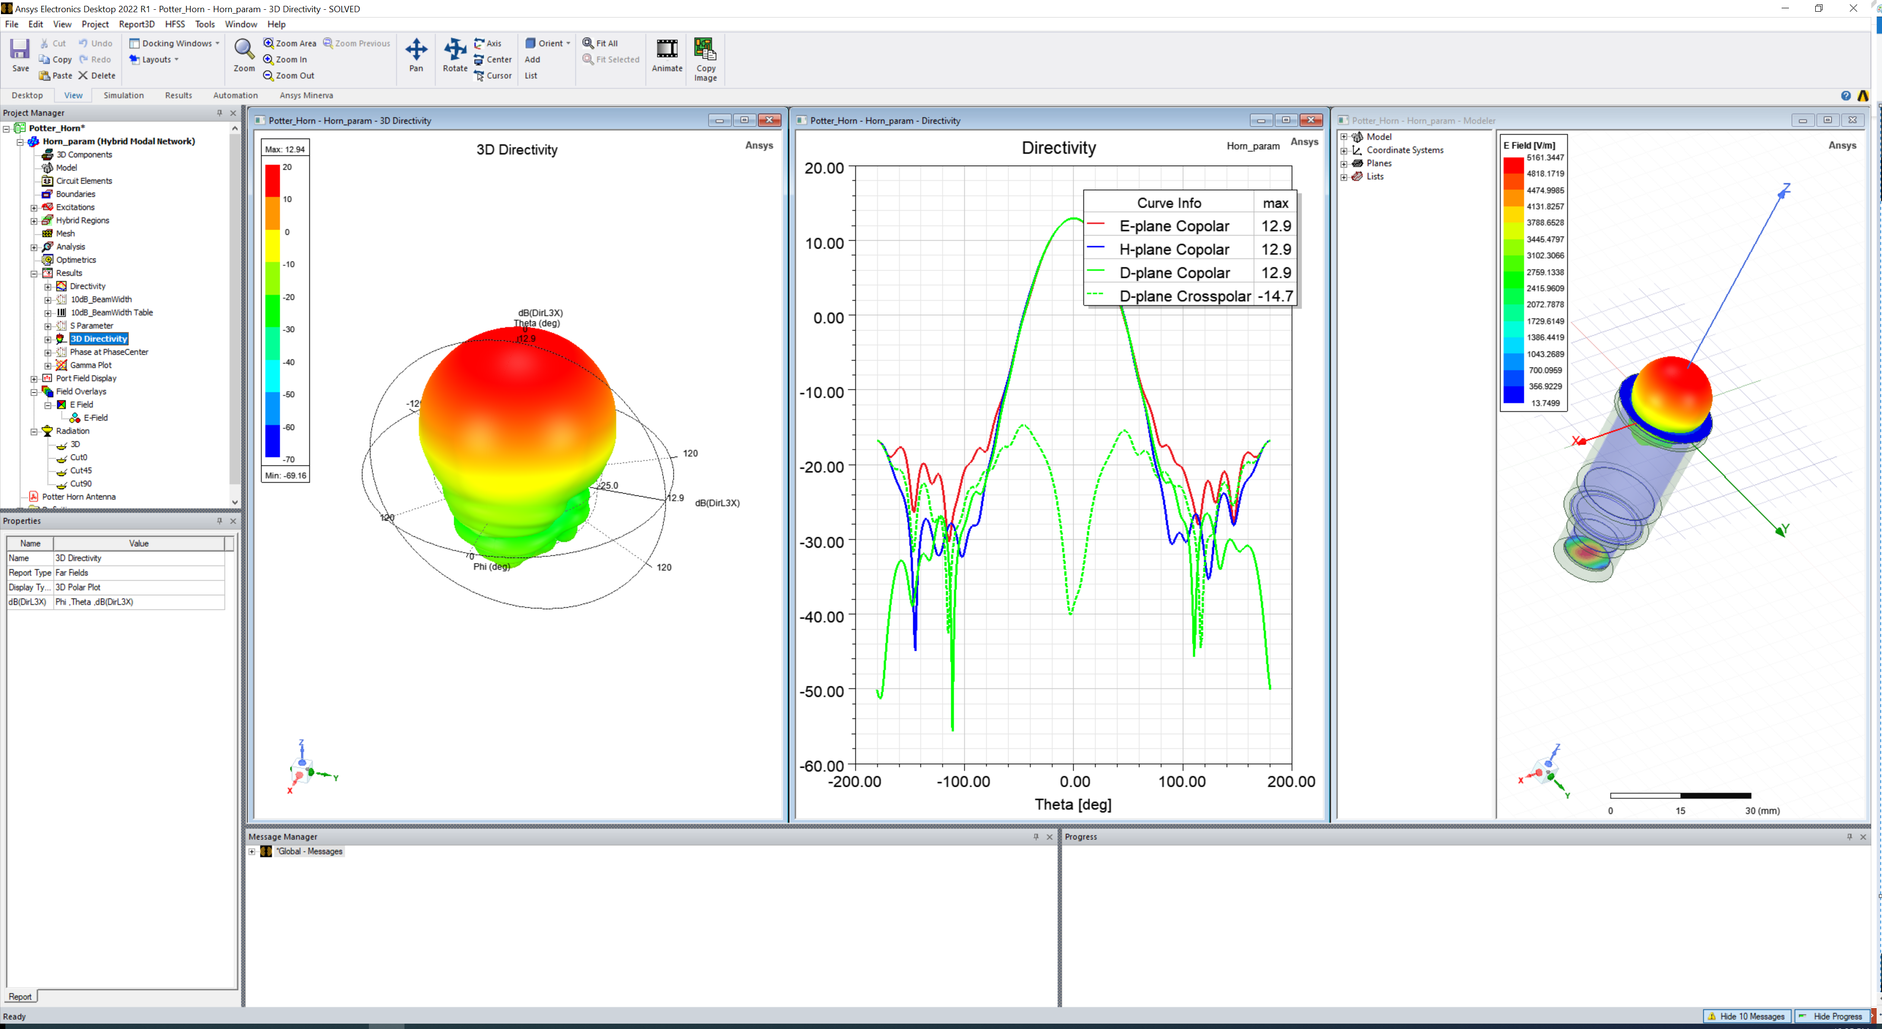This screenshot has height=1029, width=1882.
Task: Toggle pin on the Properties panel
Action: click(x=219, y=521)
